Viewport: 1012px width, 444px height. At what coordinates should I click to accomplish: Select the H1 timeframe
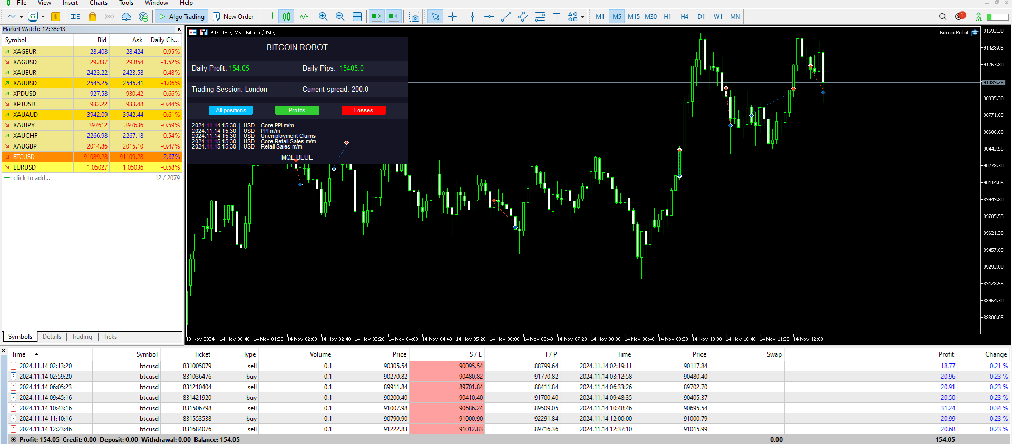667,17
